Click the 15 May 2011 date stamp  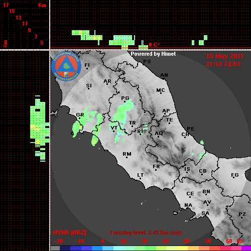(224, 56)
